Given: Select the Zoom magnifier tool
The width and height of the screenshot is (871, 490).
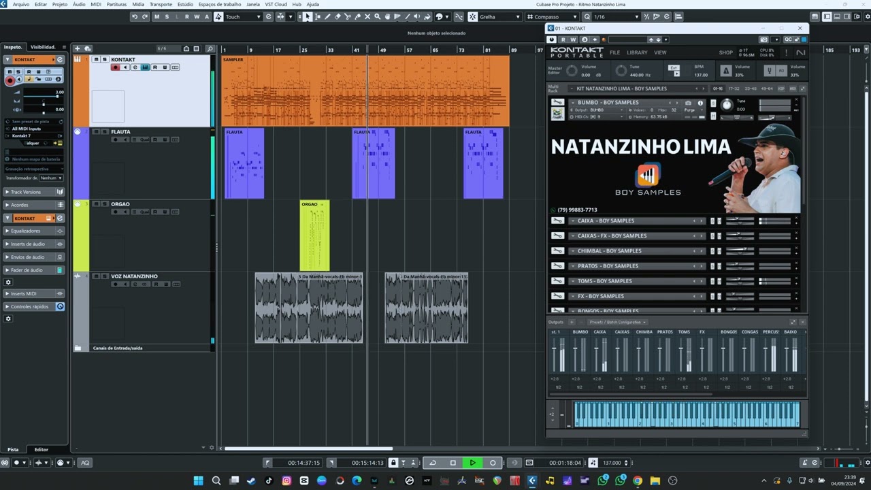Looking at the screenshot, I should (378, 16).
